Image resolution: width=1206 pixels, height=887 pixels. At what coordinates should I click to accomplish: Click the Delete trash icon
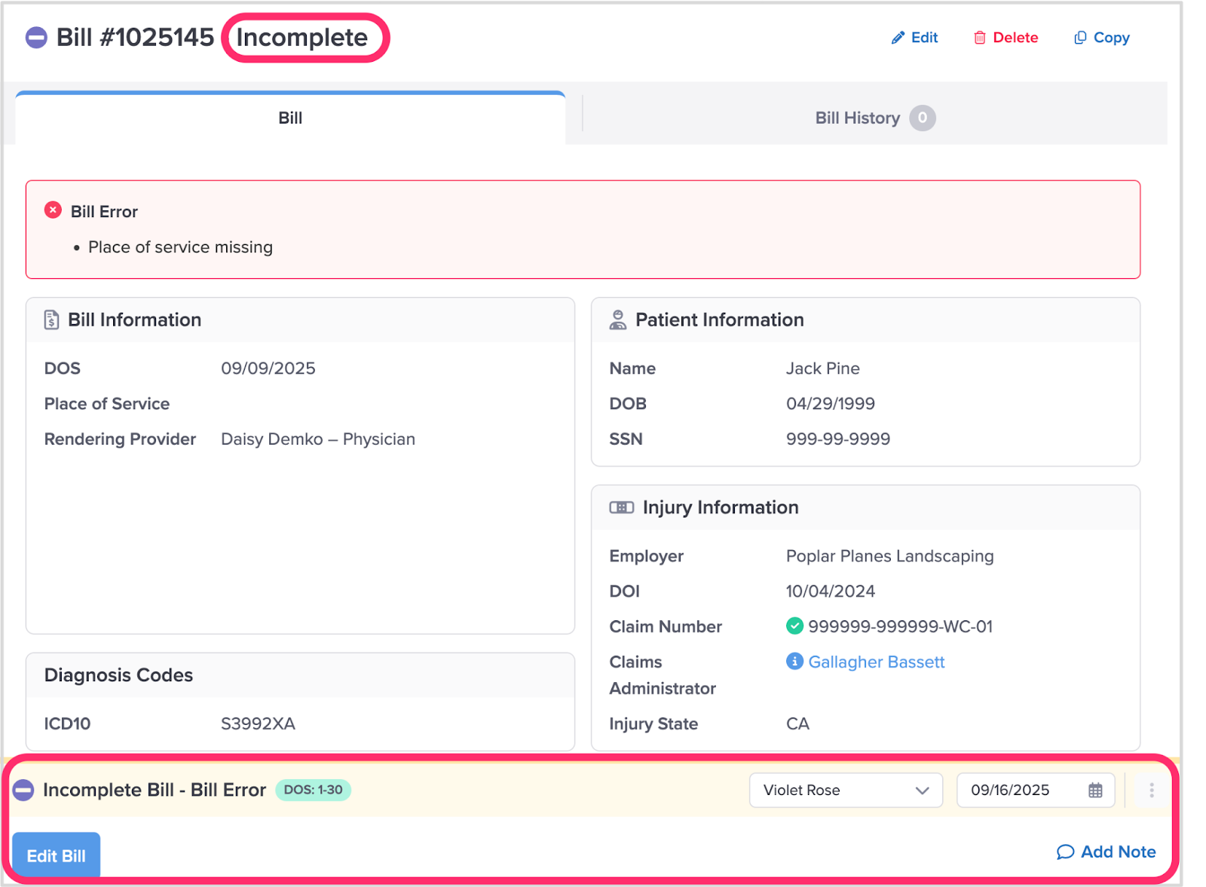pyautogui.click(x=979, y=38)
